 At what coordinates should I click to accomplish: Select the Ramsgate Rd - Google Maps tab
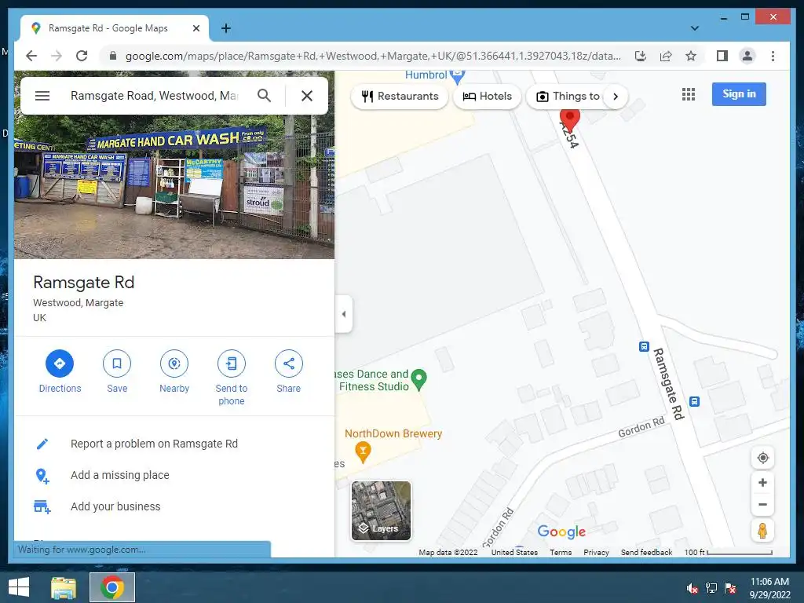coord(115,28)
